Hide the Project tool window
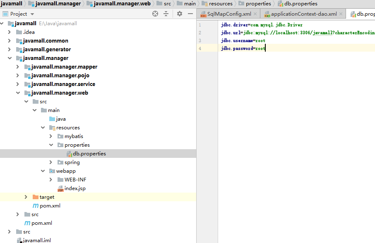The width and height of the screenshot is (375, 243). (190, 14)
